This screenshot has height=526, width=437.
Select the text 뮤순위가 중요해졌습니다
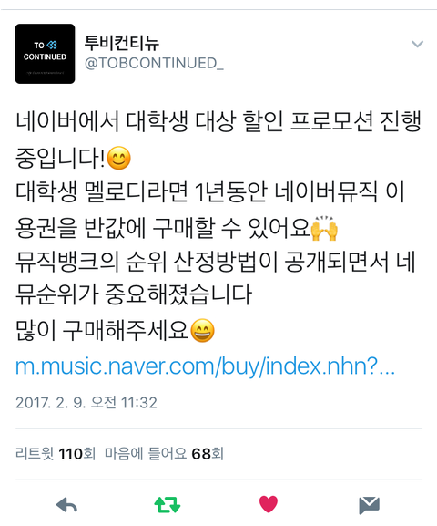134,294
